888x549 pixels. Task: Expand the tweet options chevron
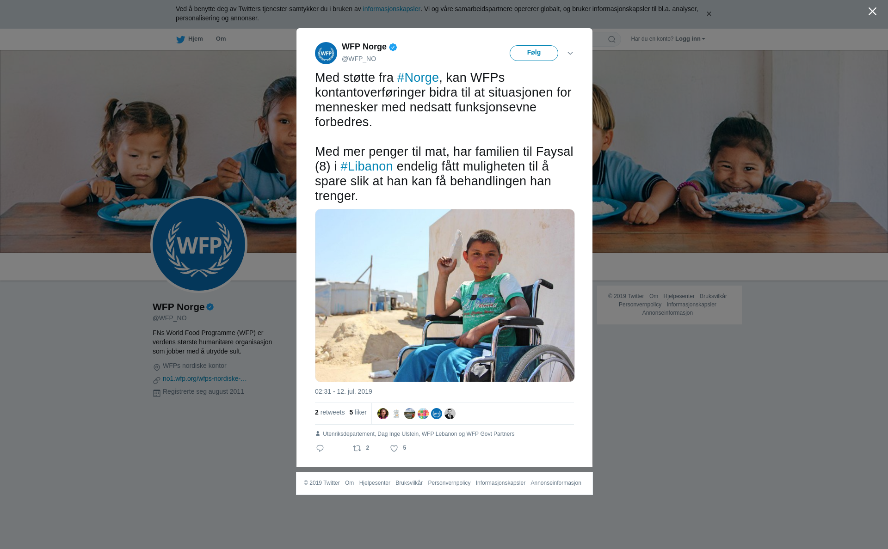[x=570, y=53]
